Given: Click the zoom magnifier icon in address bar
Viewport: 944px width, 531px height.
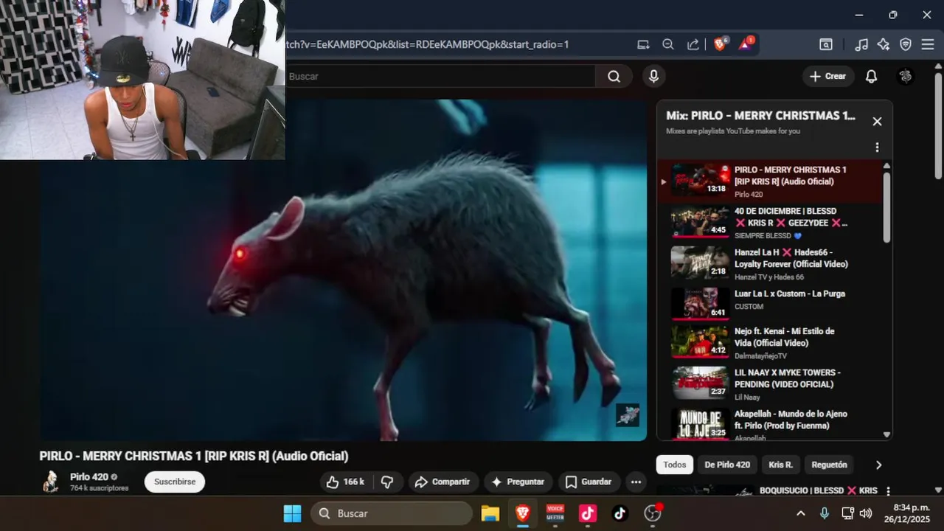Looking at the screenshot, I should click(668, 44).
